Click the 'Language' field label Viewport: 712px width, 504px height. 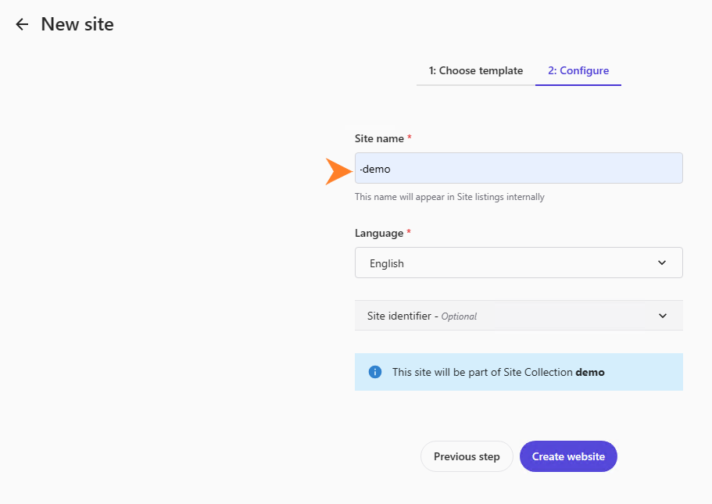[379, 233]
